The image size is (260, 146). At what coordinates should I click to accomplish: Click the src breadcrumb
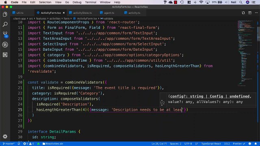coord(31,19)
